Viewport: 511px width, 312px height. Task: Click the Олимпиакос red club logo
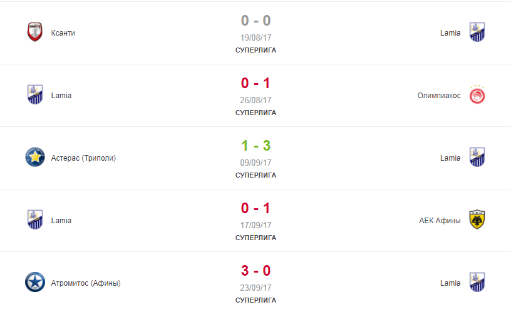(477, 94)
